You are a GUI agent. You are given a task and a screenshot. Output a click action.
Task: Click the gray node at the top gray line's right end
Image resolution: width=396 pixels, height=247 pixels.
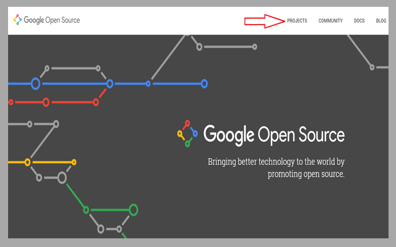(254, 46)
